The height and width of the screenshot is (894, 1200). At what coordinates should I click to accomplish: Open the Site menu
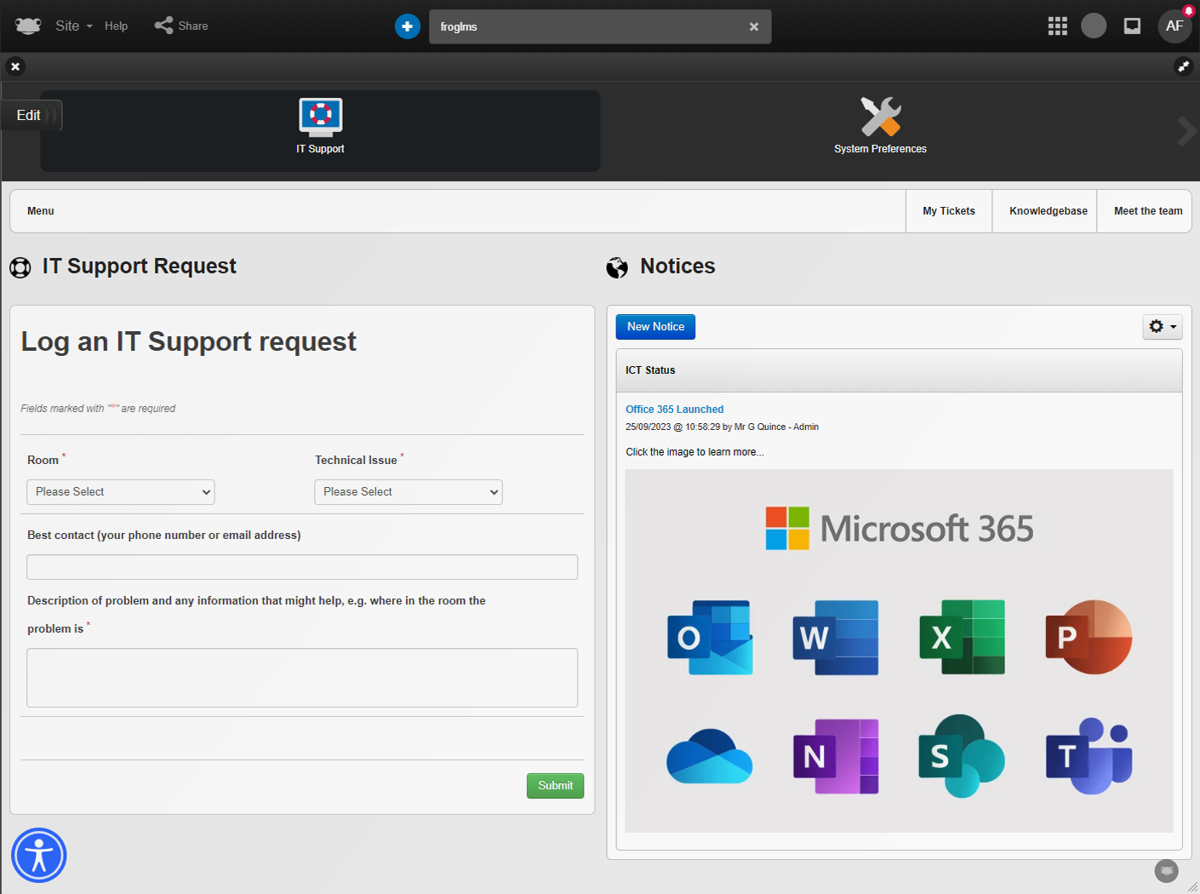[x=73, y=26]
